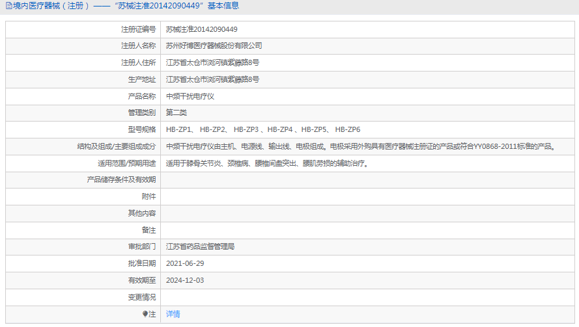Click the 结构及组成/主要组成成分 label
The image size is (579, 327).
pyautogui.click(x=117, y=147)
